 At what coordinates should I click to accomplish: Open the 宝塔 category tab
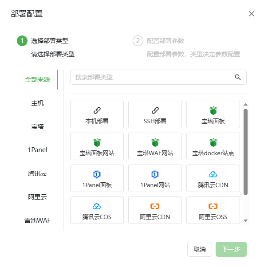point(37,126)
